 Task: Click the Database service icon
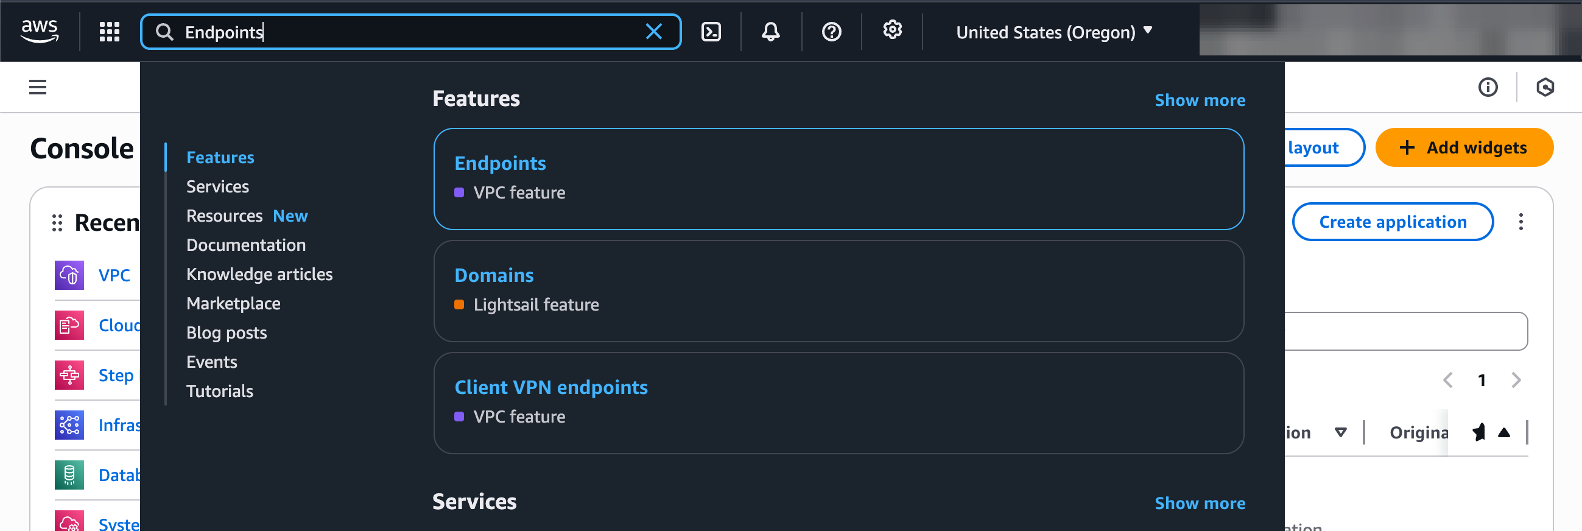point(69,475)
